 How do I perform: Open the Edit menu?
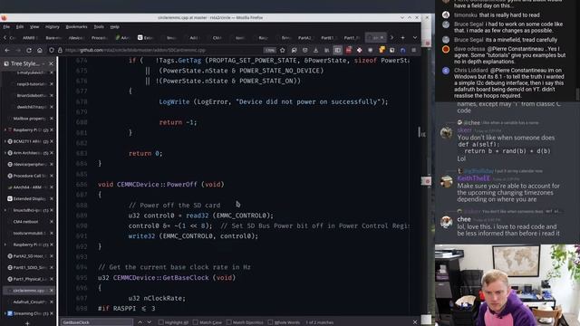pos(20,26)
